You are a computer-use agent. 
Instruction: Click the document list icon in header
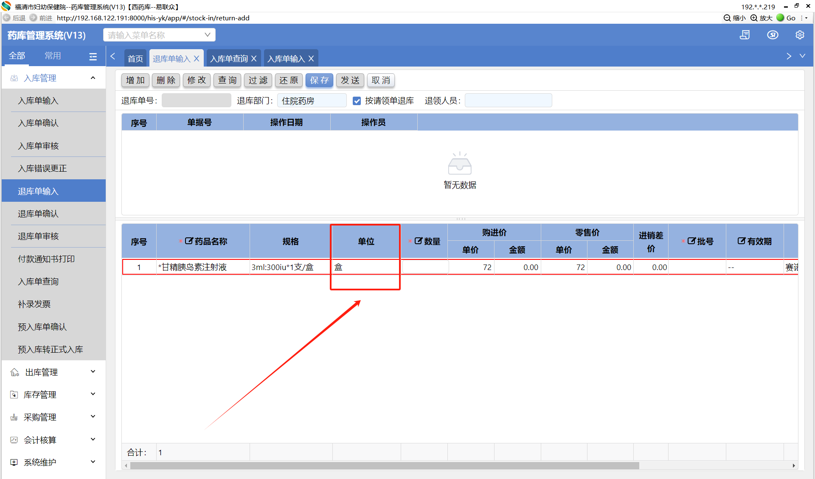pyautogui.click(x=745, y=35)
